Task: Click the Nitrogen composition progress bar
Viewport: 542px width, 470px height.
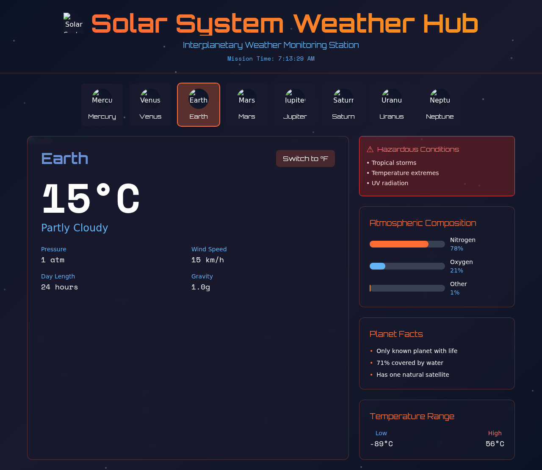Action: [407, 244]
